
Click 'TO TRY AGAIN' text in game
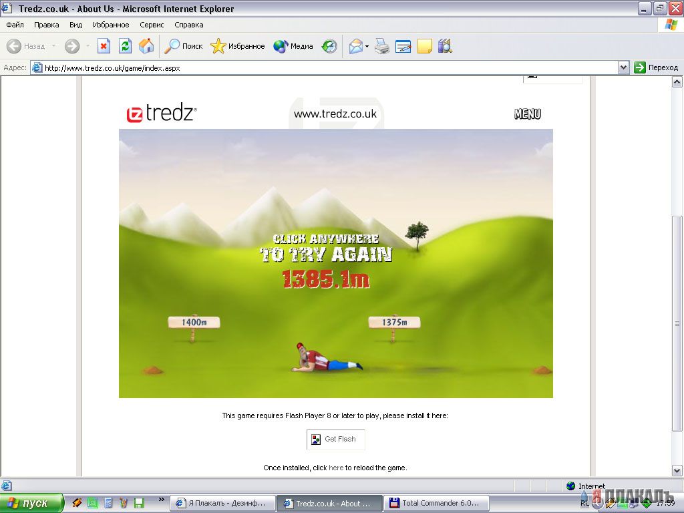tap(326, 254)
